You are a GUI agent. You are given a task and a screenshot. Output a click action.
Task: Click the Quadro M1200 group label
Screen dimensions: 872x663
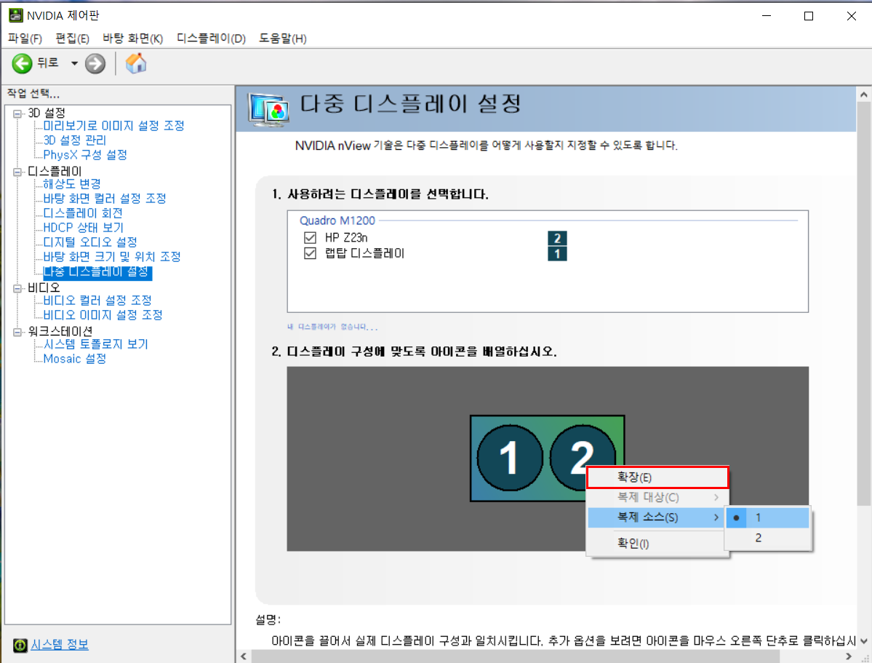point(337,221)
